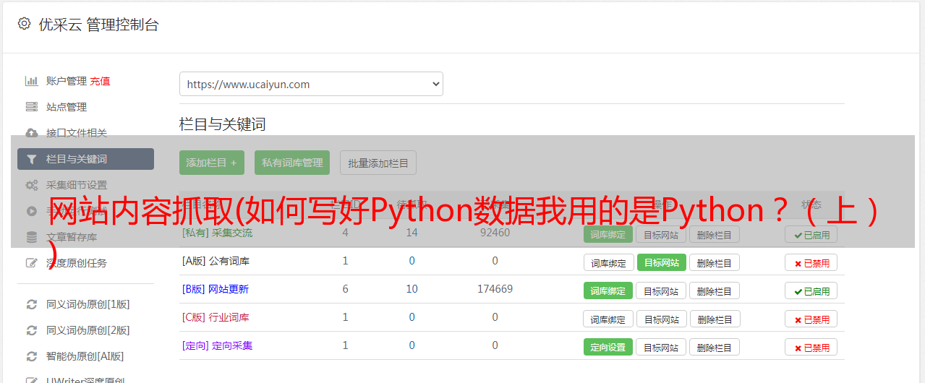Open 智能伪原创[AI版] in the sidebar

85,356
